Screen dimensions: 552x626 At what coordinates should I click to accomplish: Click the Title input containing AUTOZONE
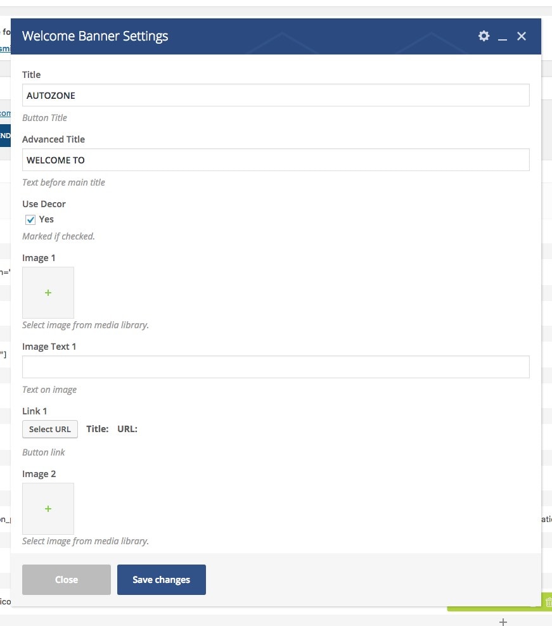[x=276, y=95]
